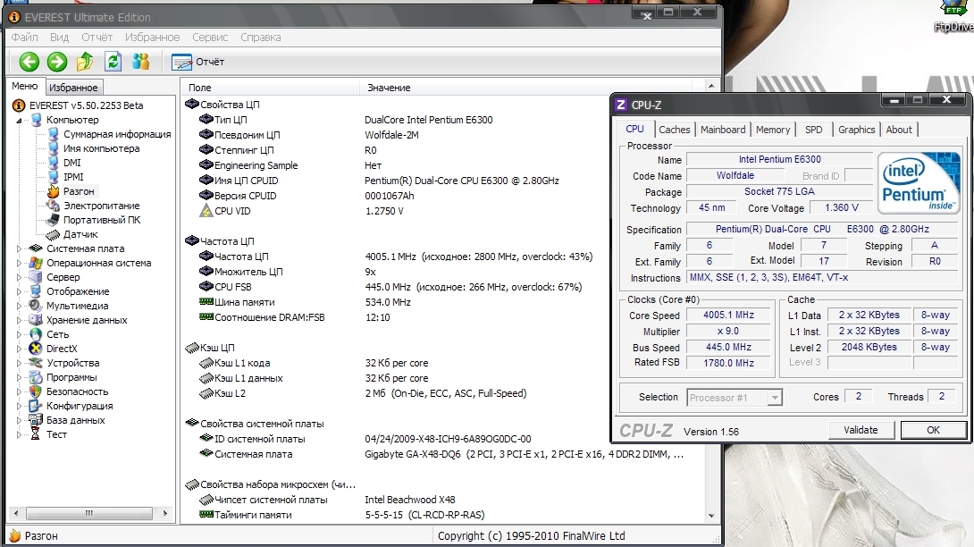Click OK button in CPU-Z
This screenshot has width=974, height=547.
[934, 430]
